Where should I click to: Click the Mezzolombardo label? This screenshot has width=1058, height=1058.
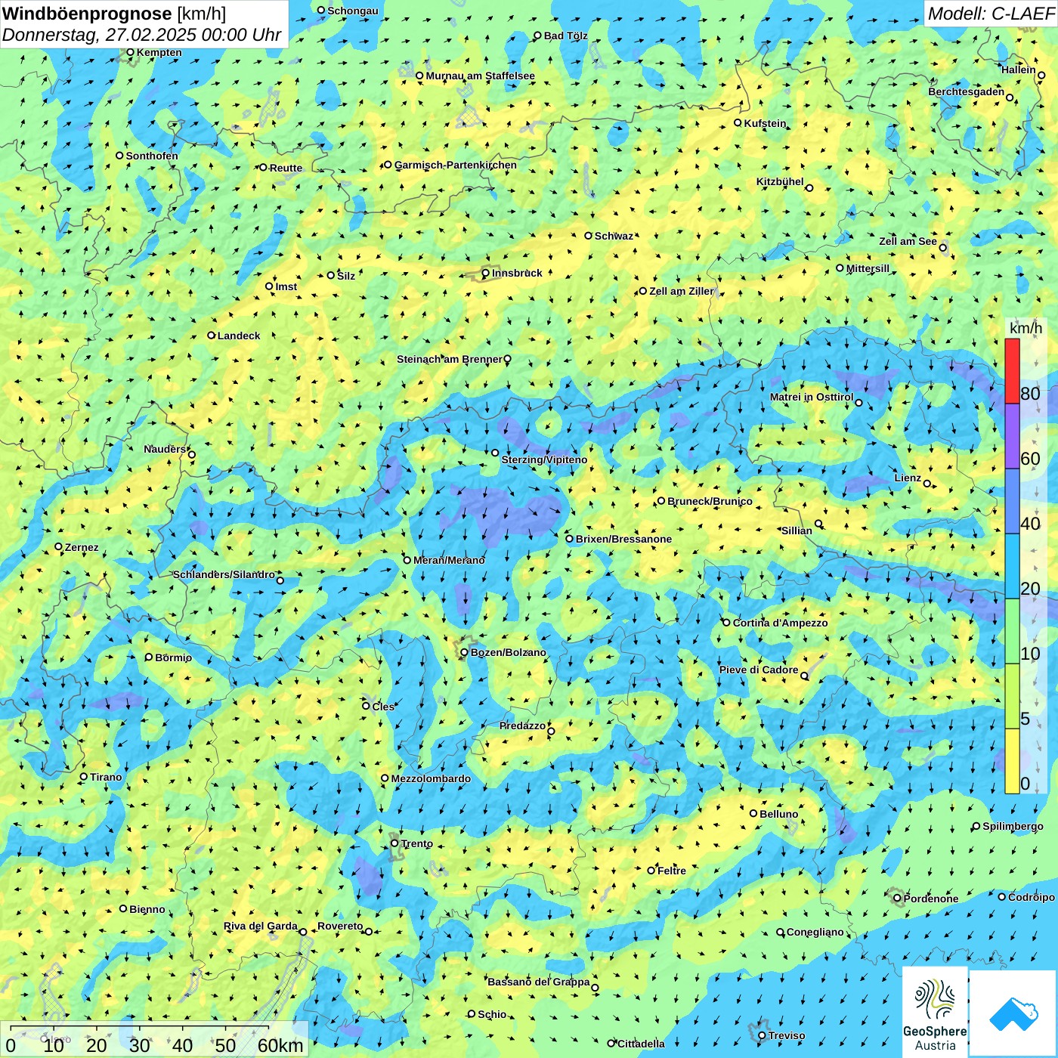pos(431,778)
